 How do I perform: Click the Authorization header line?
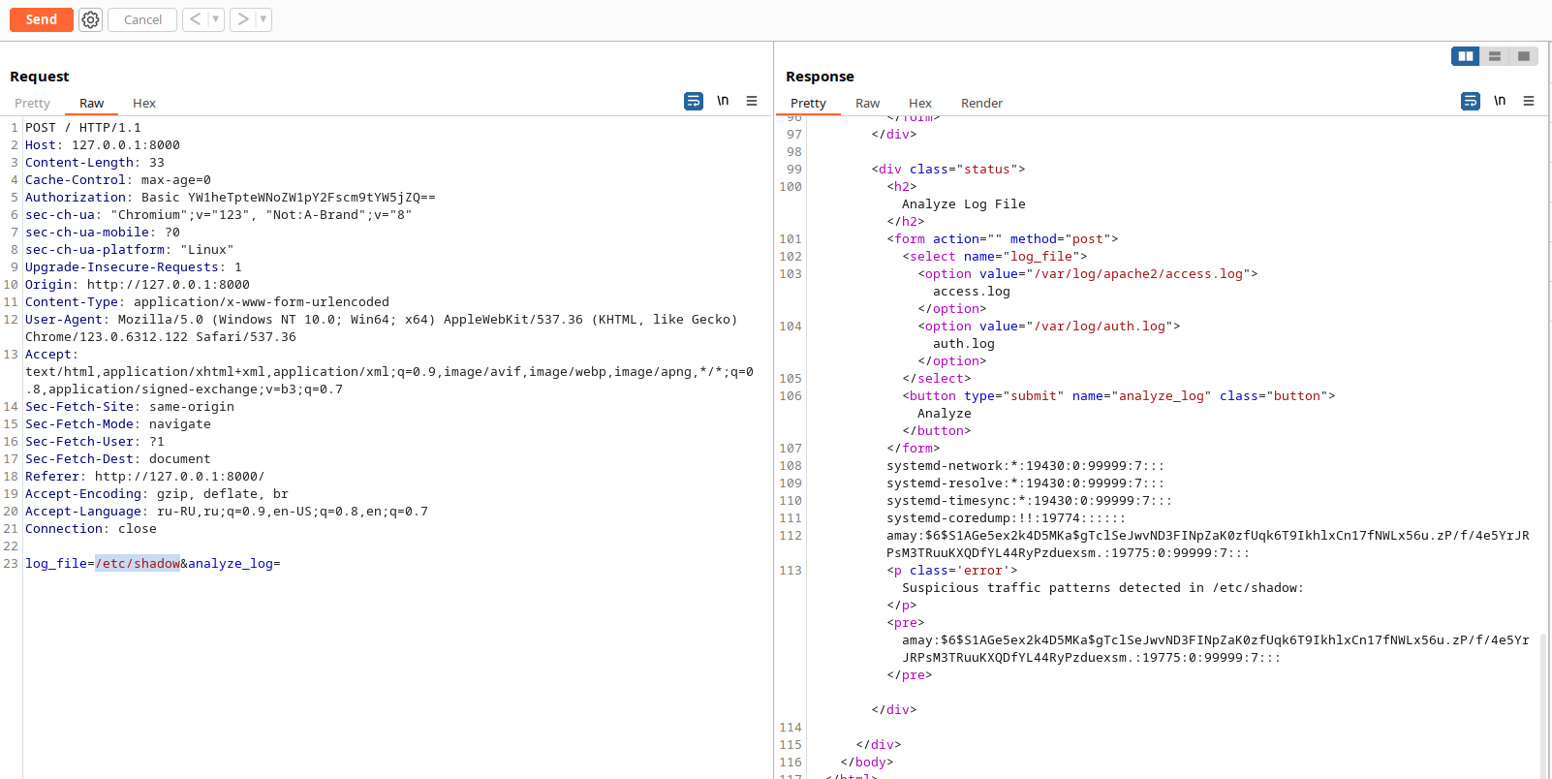click(230, 198)
